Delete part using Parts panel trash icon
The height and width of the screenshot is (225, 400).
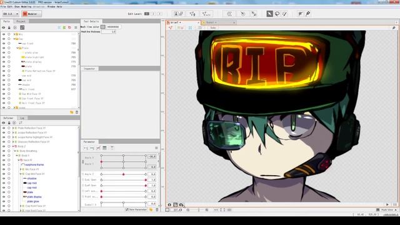(x=77, y=112)
